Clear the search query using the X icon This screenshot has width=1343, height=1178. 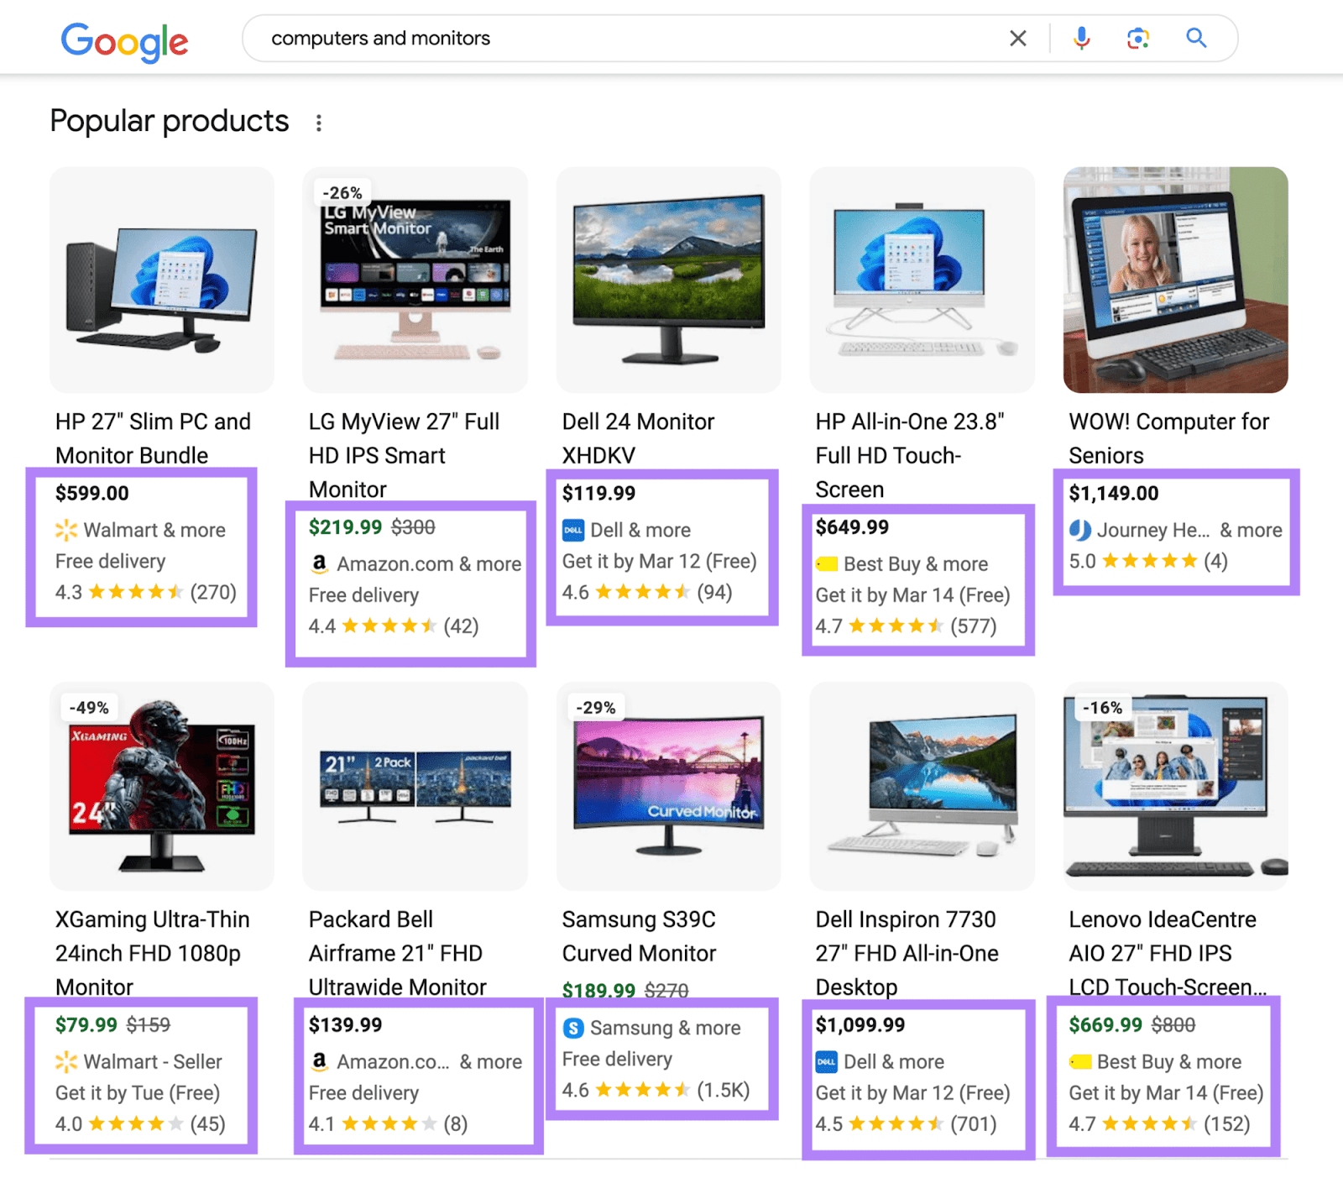click(1017, 38)
